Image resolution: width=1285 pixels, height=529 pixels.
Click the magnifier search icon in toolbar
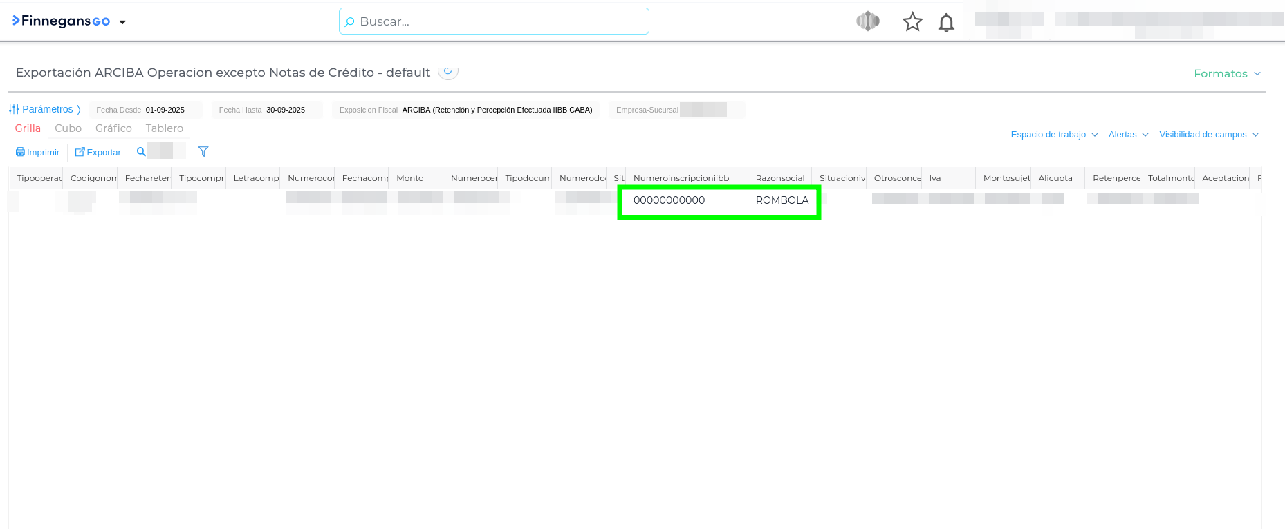pyautogui.click(x=141, y=152)
